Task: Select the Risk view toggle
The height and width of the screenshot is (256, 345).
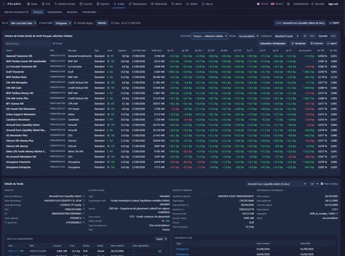Action: [x=333, y=36]
